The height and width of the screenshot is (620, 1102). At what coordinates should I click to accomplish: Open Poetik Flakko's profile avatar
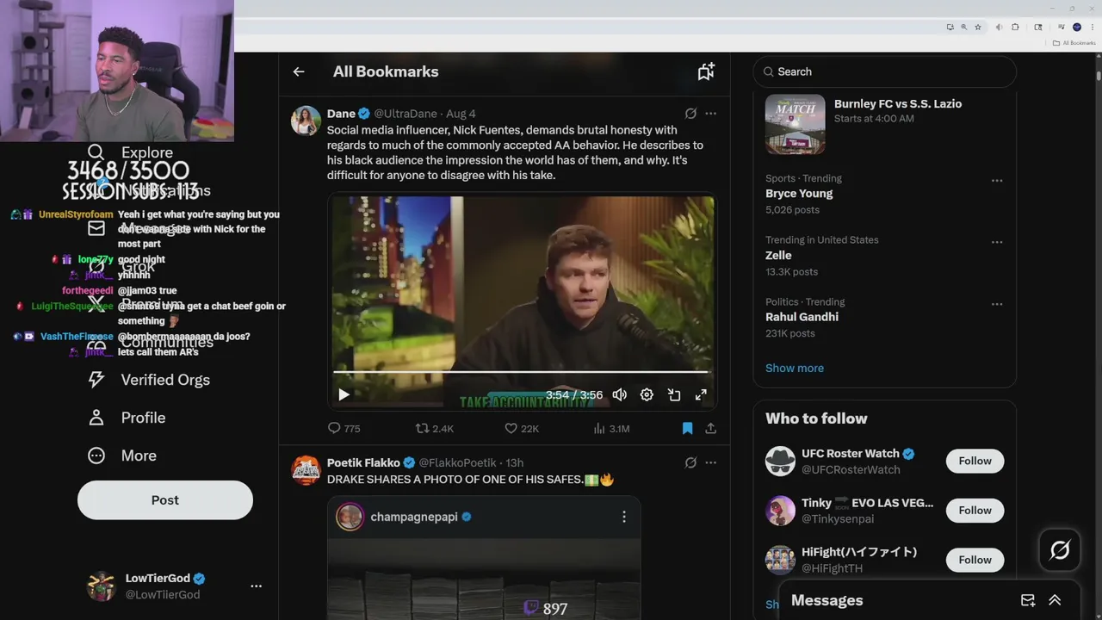pyautogui.click(x=306, y=470)
